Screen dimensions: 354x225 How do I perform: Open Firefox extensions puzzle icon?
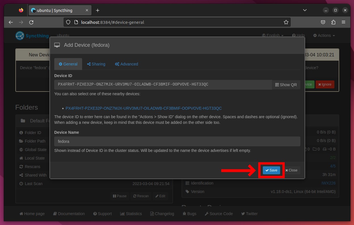pos(333,22)
